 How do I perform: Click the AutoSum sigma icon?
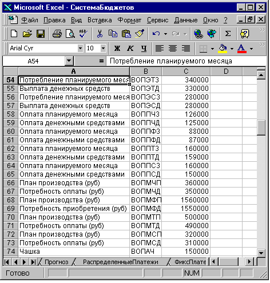[x=228, y=34]
